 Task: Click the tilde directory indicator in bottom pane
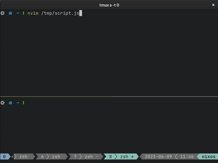[18, 103]
